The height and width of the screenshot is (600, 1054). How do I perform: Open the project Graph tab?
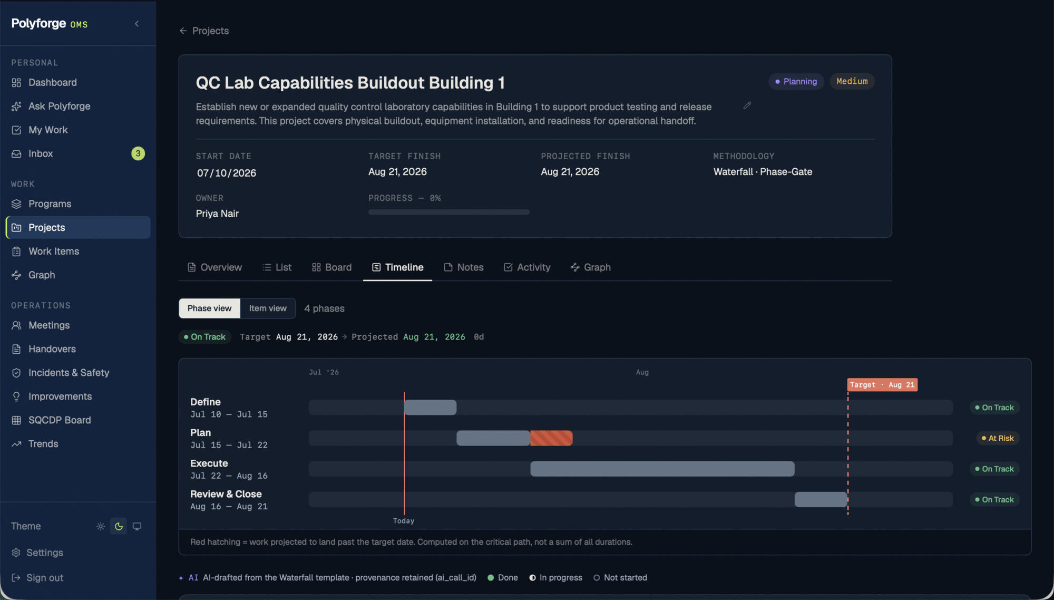(591, 267)
